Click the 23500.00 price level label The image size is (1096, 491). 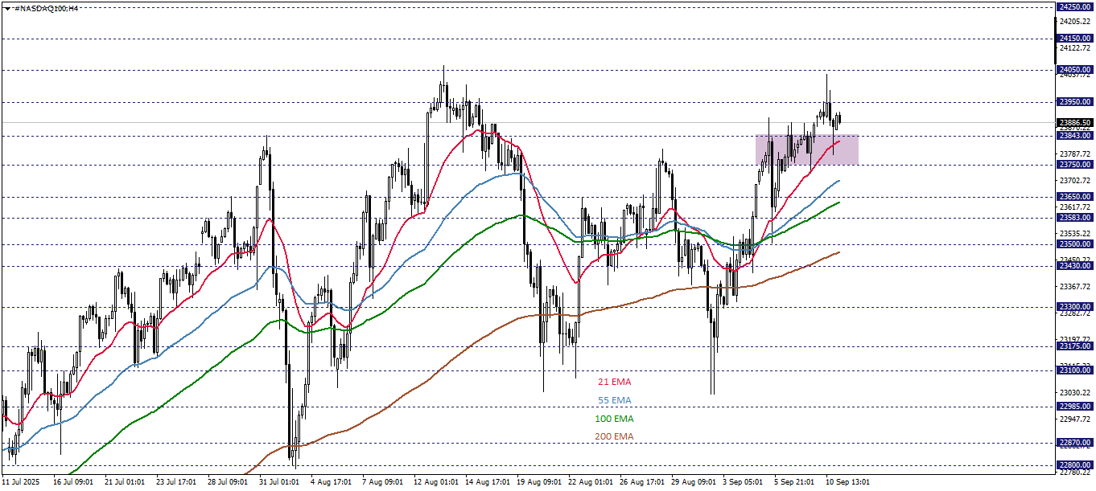point(1075,244)
